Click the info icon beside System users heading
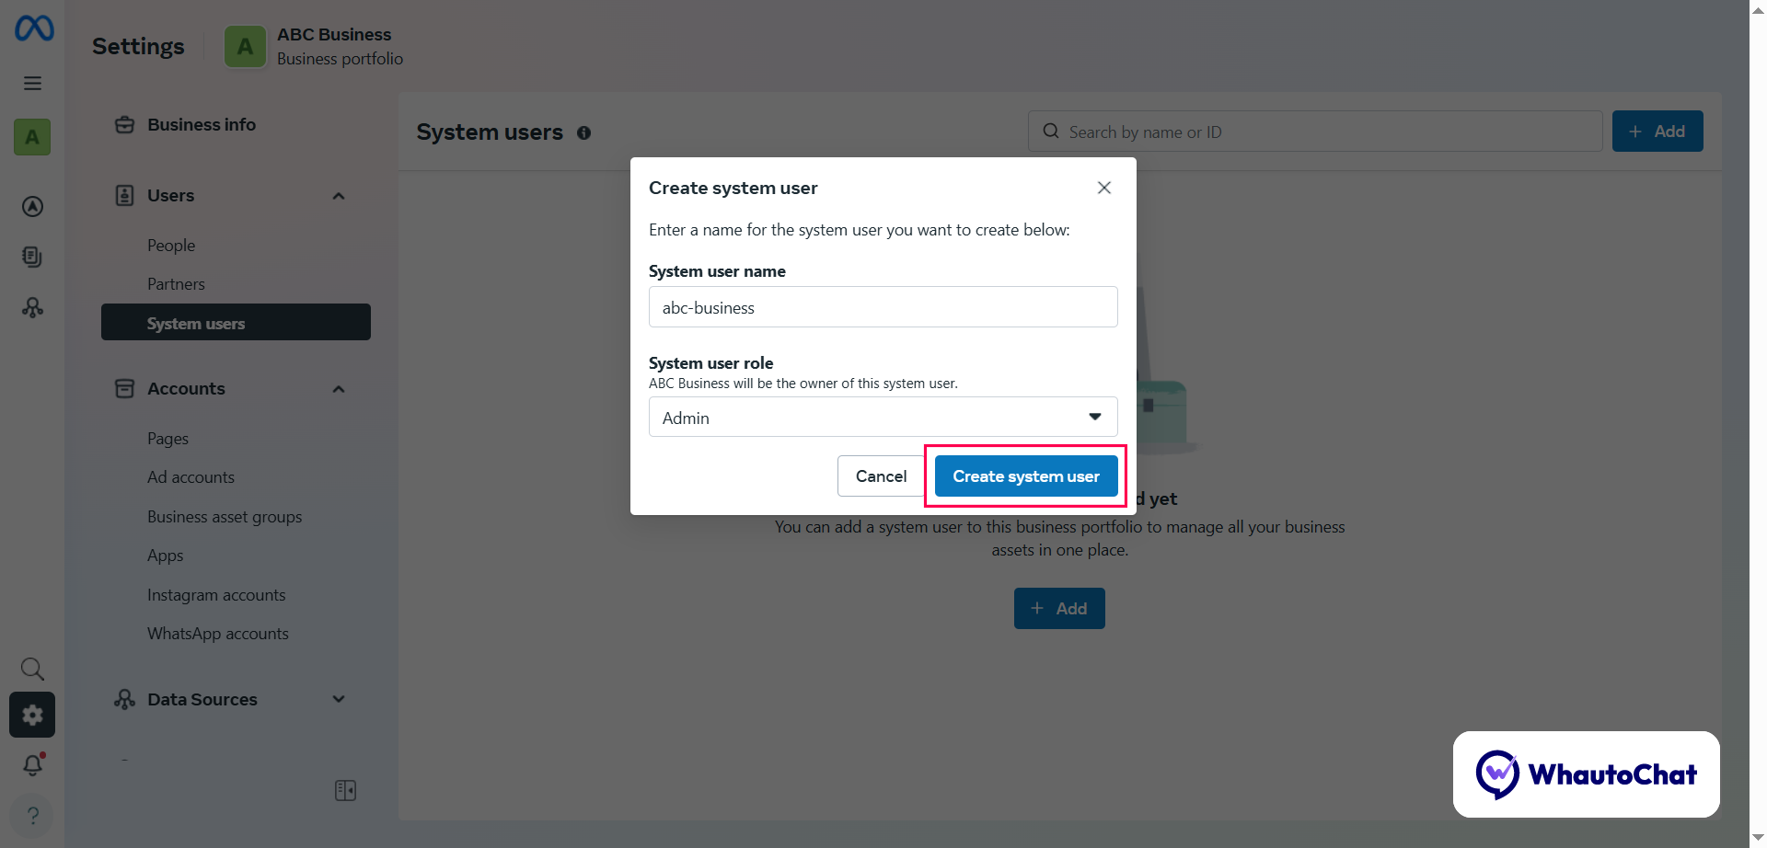 (x=585, y=132)
